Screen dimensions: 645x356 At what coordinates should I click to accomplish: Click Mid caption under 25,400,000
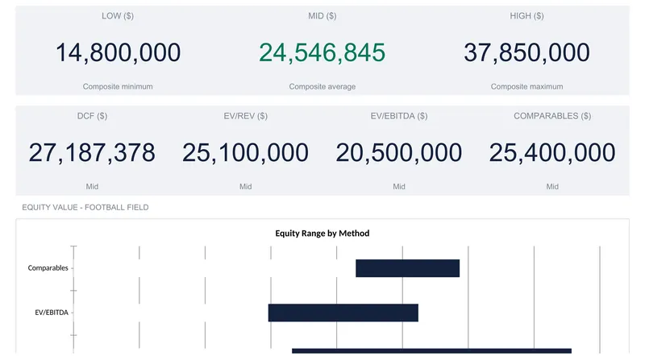coord(552,187)
